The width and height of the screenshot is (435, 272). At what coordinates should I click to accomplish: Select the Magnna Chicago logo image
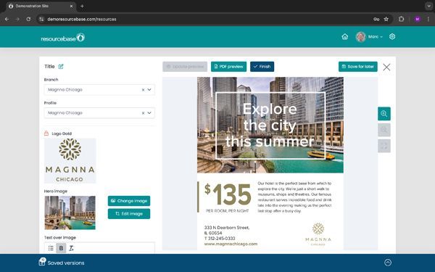pos(70,161)
